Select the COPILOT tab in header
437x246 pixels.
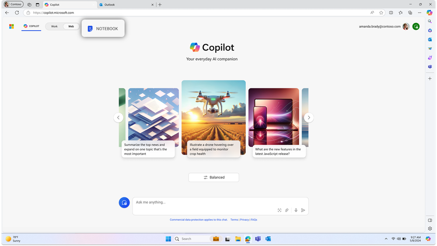tap(31, 26)
